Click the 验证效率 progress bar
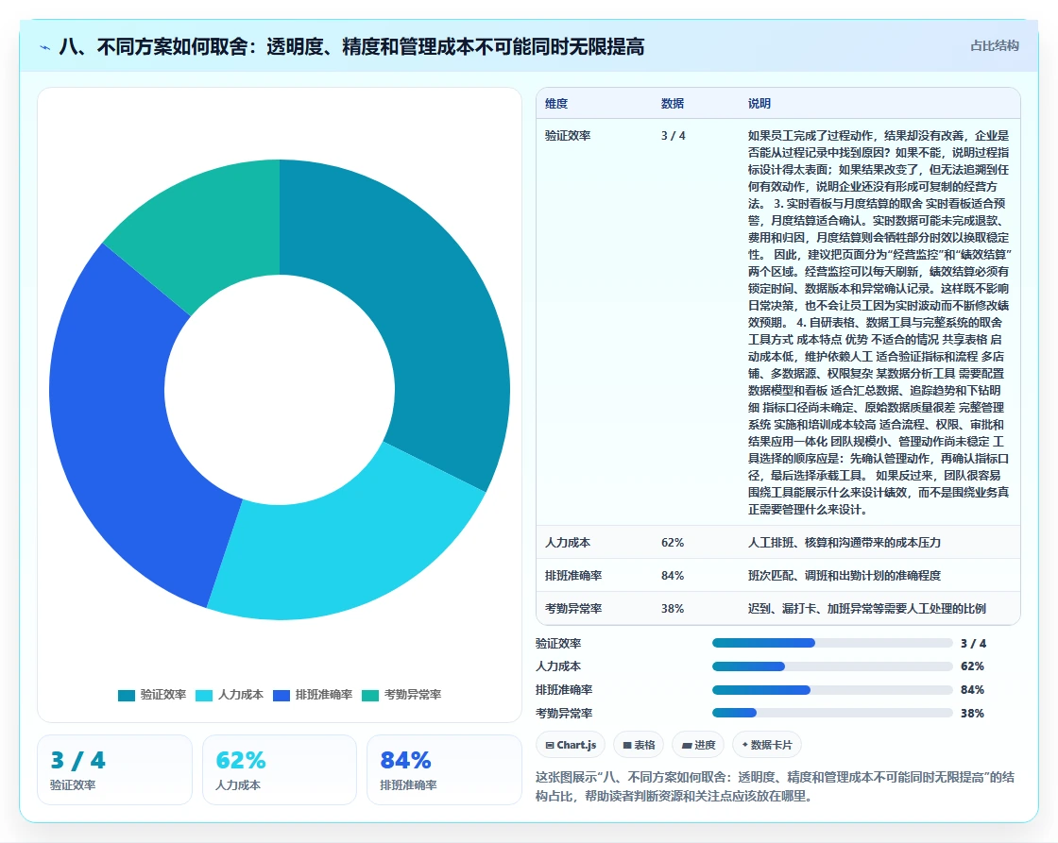This screenshot has height=843, width=1058. point(832,644)
